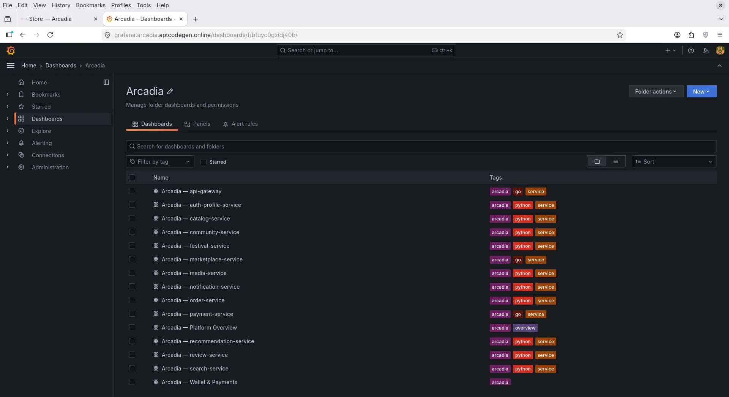
Task: Switch to the Alert rules tab
Action: pyautogui.click(x=240, y=124)
